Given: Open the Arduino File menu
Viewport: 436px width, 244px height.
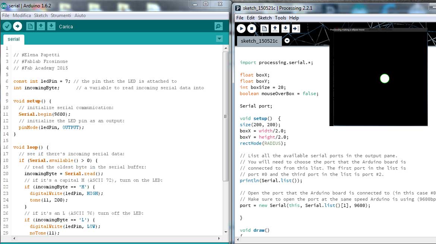Looking at the screenshot, I should tap(6, 16).
